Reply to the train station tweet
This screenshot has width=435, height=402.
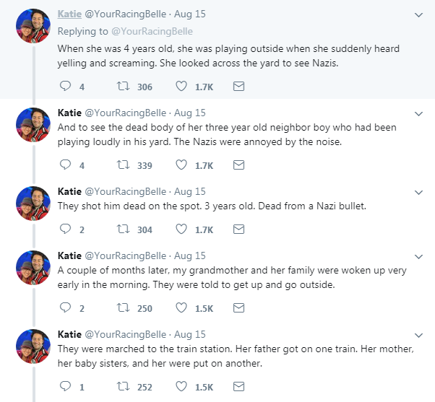click(65, 387)
